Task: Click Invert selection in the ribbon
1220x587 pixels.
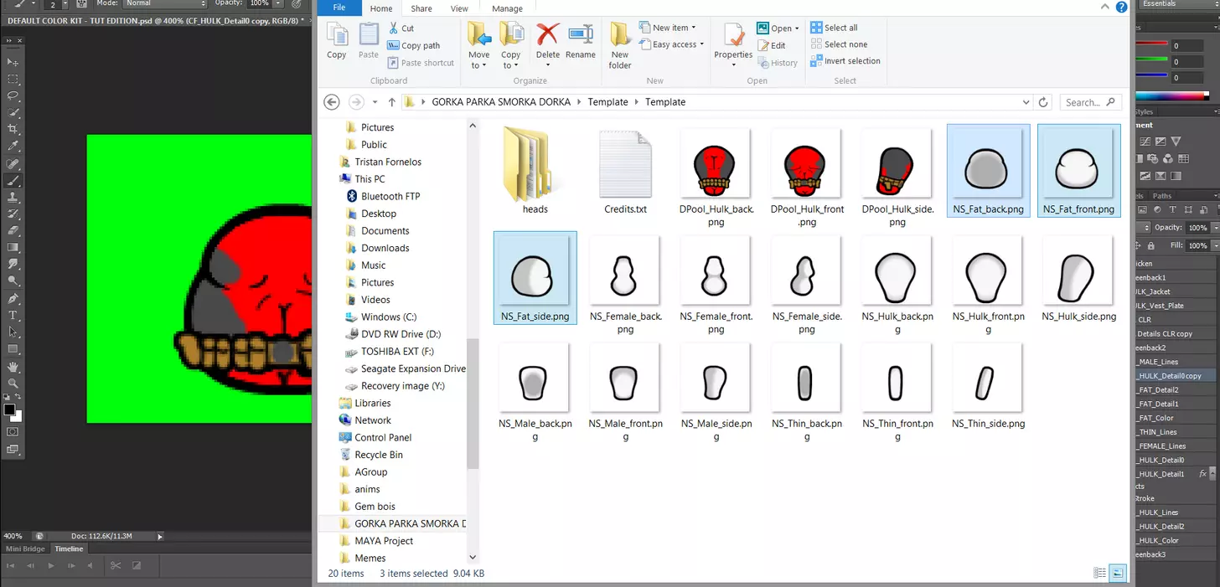Action: (845, 61)
